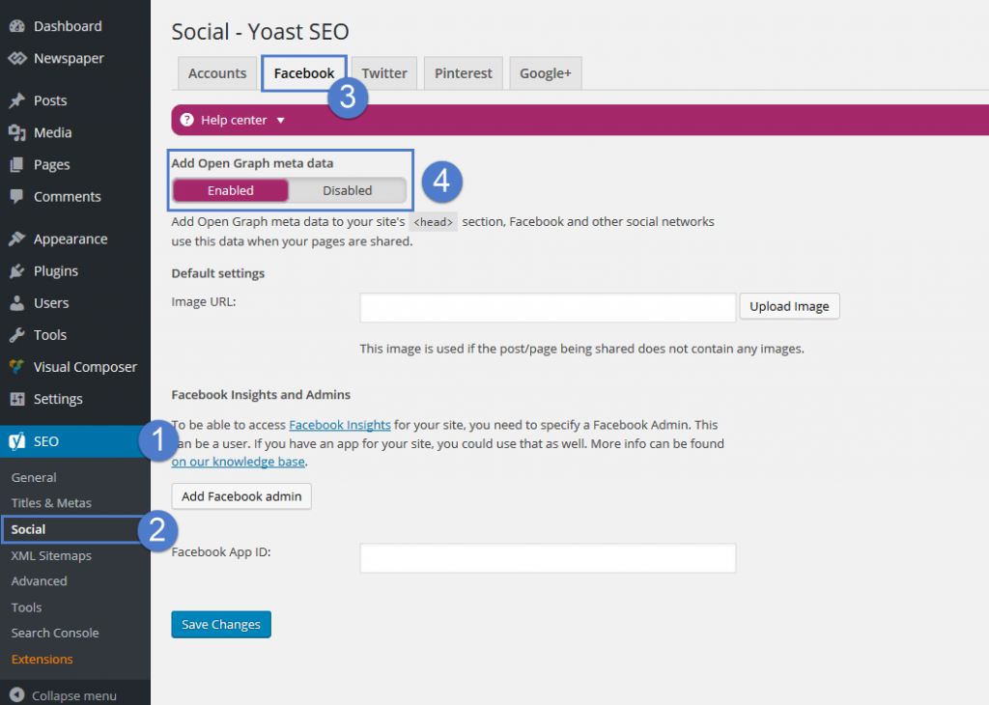This screenshot has height=705, width=989.
Task: Click the Appearance paintbrush icon
Action: (x=17, y=240)
